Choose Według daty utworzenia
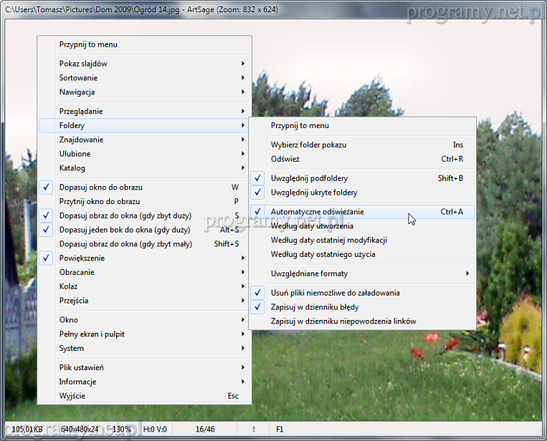Viewport: 547px width, 441px height. pyautogui.click(x=312, y=226)
